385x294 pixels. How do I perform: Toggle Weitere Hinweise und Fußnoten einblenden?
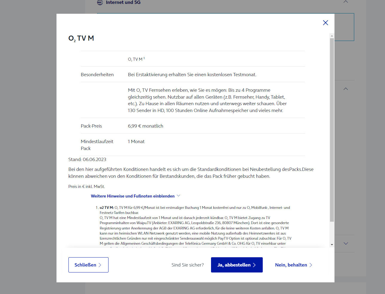[x=135, y=196]
